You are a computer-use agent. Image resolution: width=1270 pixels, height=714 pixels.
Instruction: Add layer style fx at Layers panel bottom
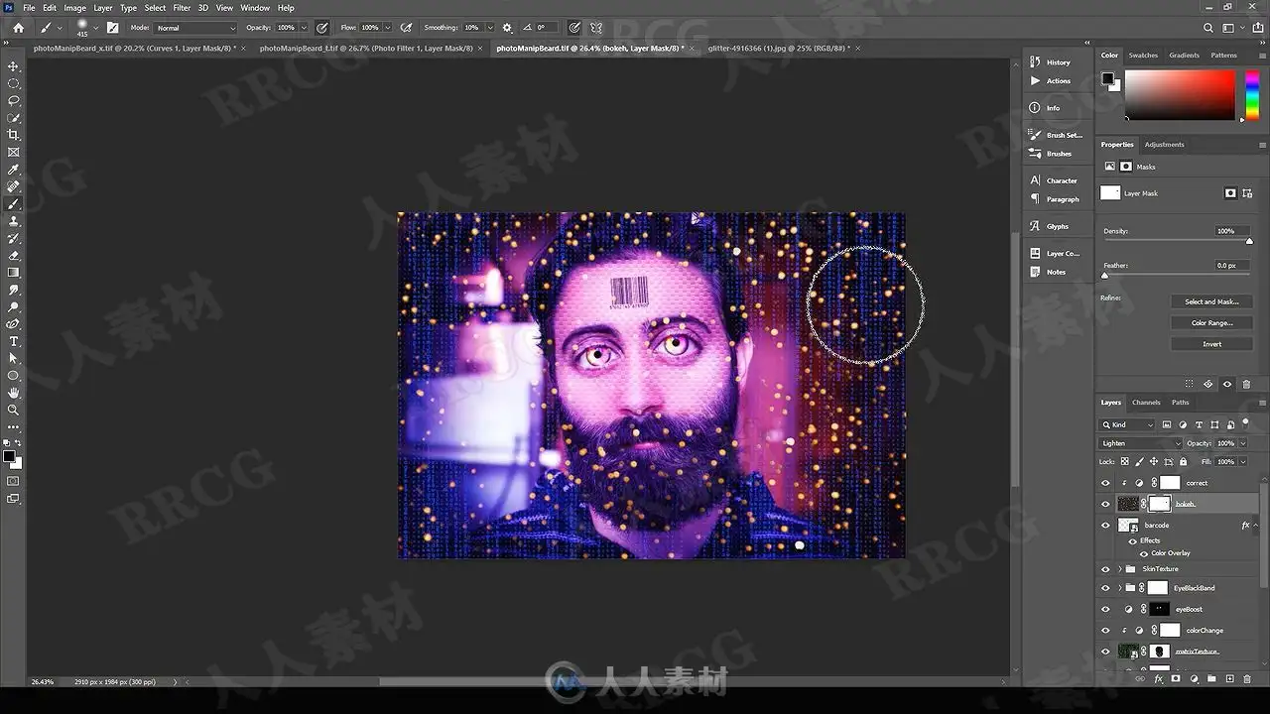click(1158, 679)
